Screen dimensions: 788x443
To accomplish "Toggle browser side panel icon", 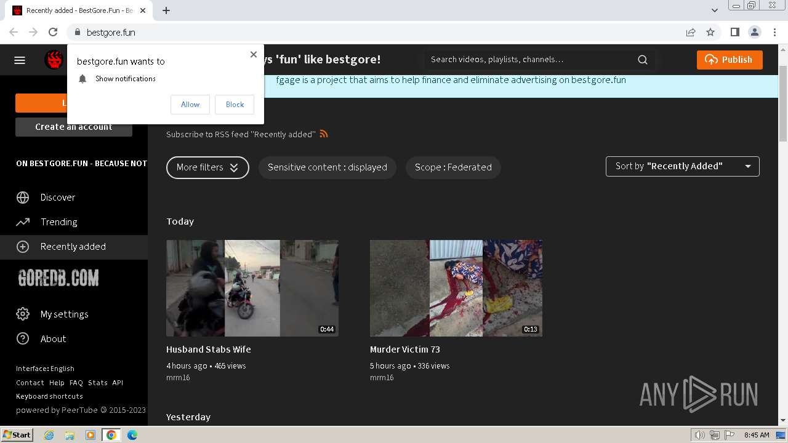I will [x=734, y=32].
